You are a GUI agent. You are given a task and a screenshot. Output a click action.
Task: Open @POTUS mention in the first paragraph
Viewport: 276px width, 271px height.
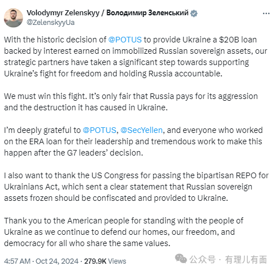[125, 40]
